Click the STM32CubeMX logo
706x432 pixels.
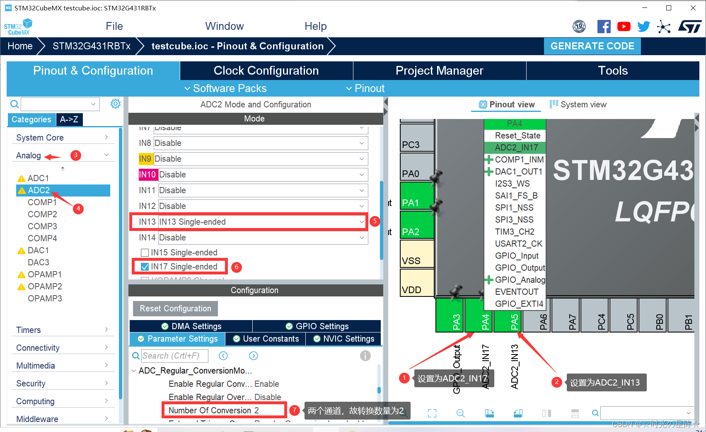(x=18, y=27)
